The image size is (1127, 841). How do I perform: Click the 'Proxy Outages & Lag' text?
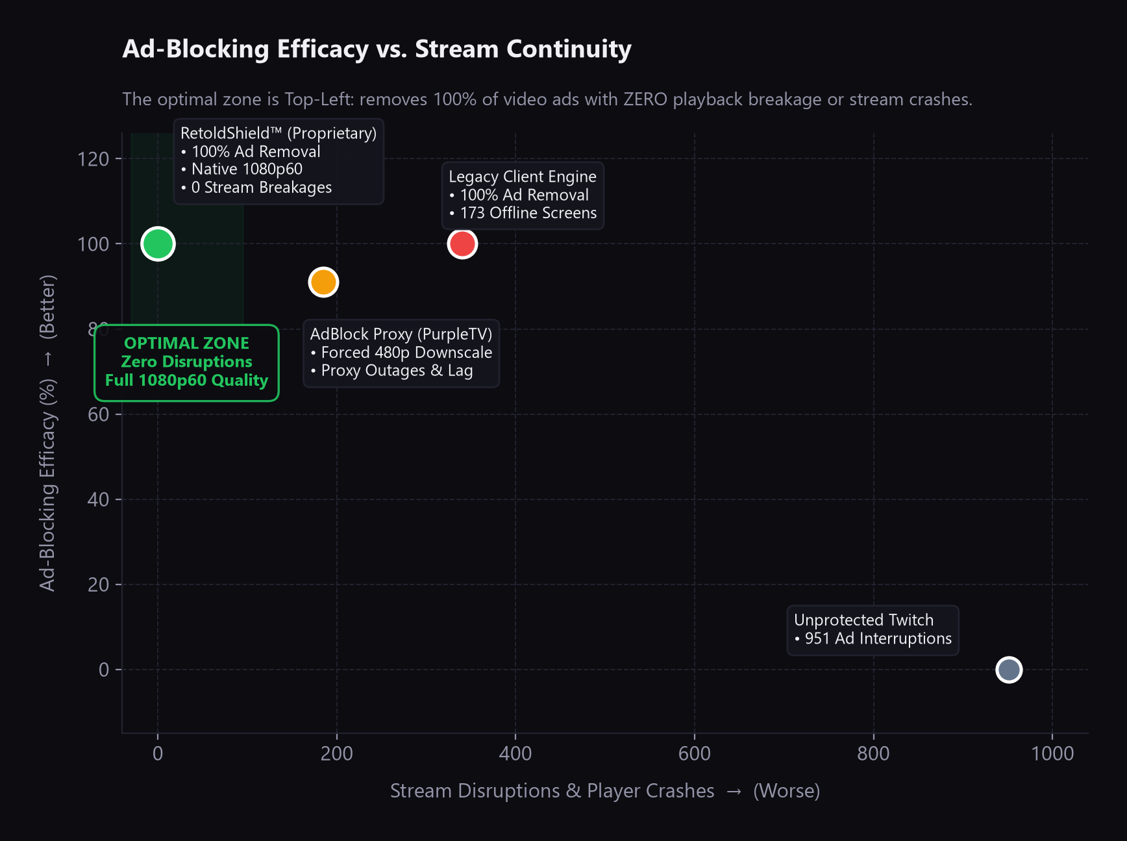click(391, 371)
